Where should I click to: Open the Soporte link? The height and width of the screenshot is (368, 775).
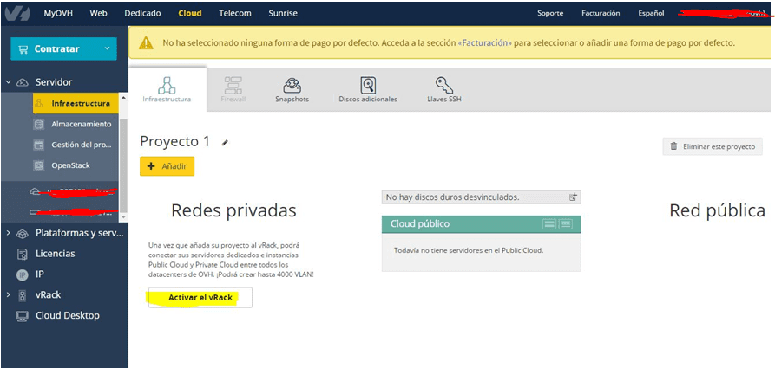[550, 13]
